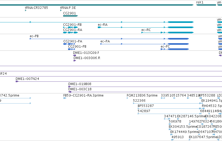Select the DME1-019B08 clone start arrow
This screenshot has height=141, width=222.
pyautogui.click(x=69, y=87)
